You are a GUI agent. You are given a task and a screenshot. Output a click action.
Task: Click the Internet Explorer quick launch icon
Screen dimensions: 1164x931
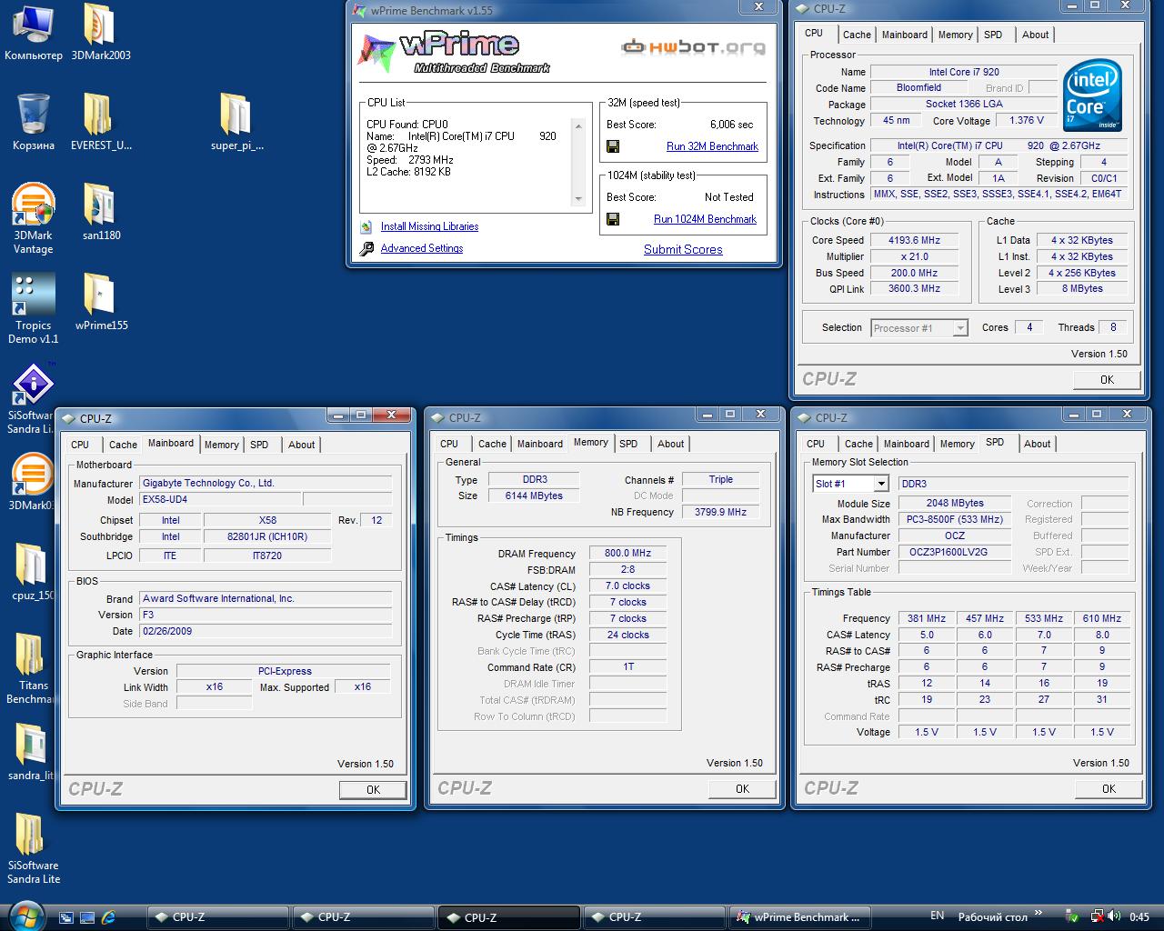click(x=109, y=916)
